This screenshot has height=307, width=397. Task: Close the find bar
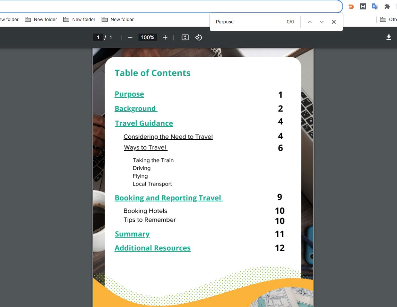click(334, 22)
